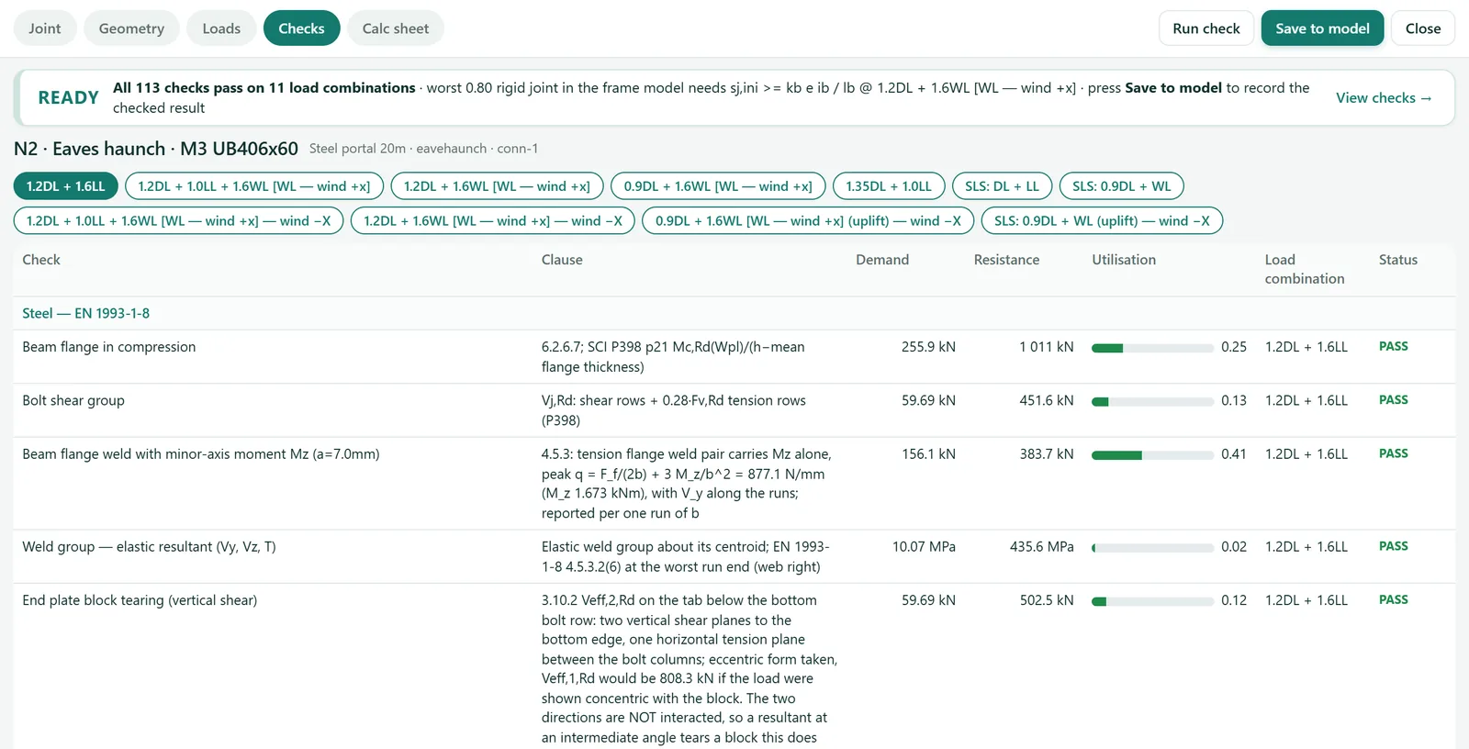
Task: Follow the View checks link
Action: 1384,98
